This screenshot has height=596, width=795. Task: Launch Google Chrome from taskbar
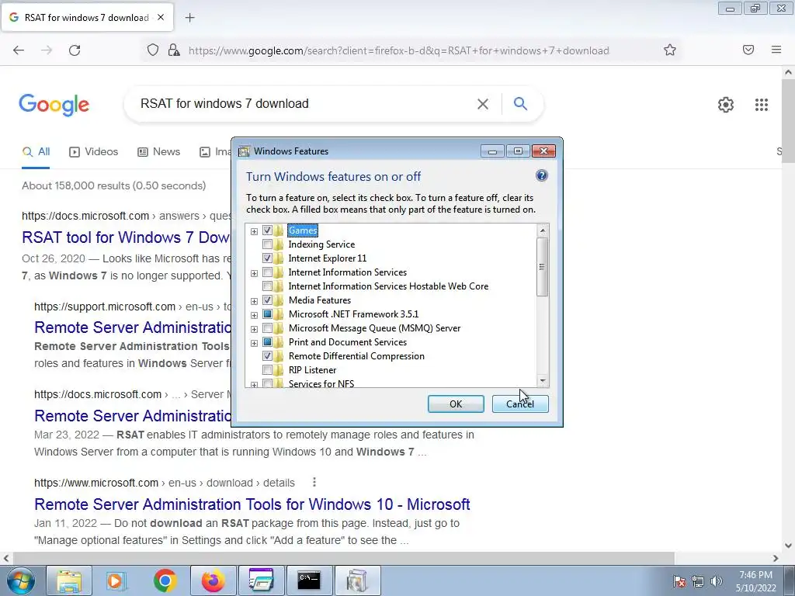tap(165, 580)
